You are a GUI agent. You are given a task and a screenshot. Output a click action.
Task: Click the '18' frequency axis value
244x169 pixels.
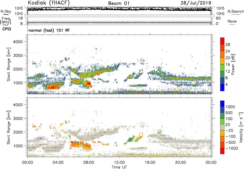pos(20,18)
